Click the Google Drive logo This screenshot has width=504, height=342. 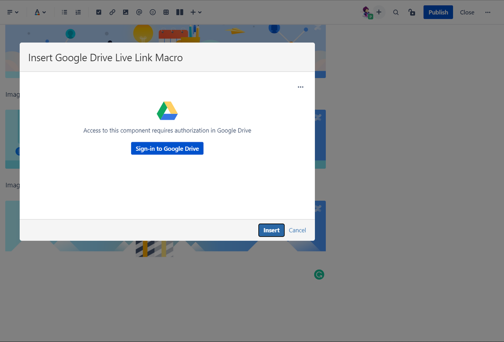click(167, 110)
